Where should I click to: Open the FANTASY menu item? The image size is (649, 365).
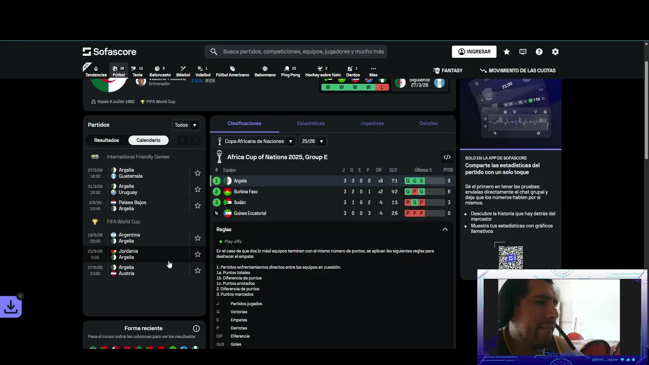pos(448,71)
